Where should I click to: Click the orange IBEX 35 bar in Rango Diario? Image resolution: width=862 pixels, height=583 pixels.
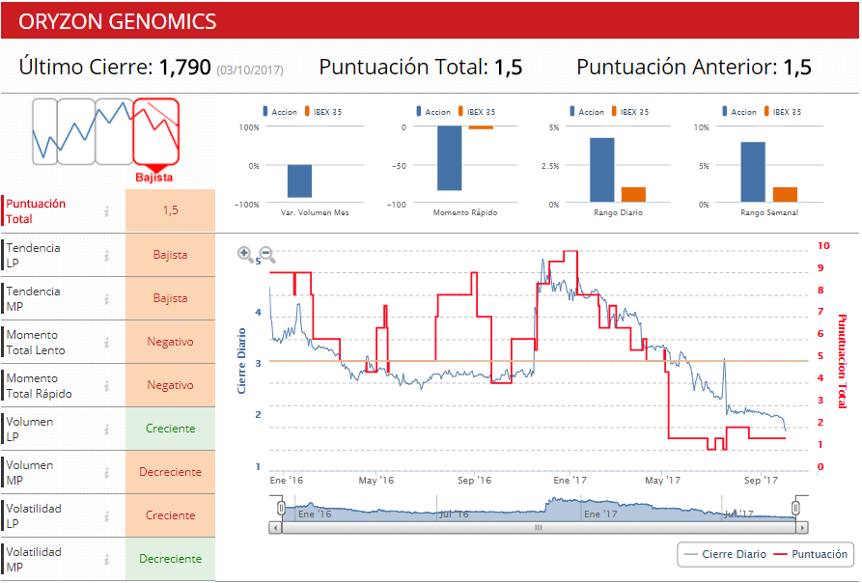point(633,195)
